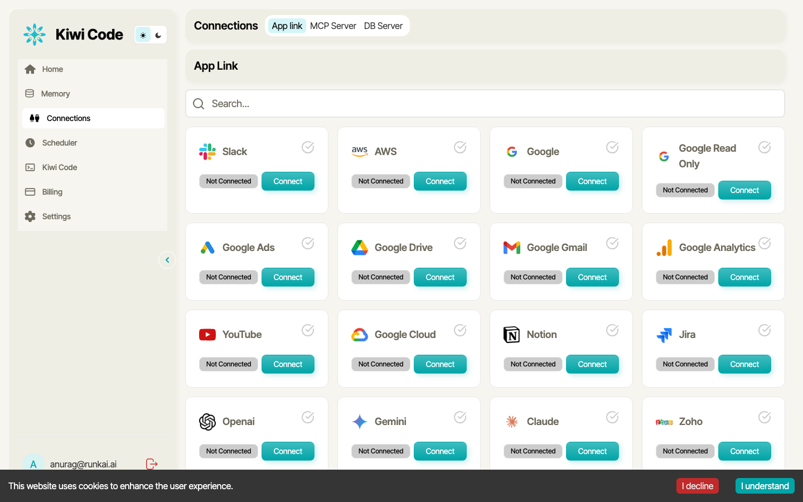803x502 pixels.
Task: Open the Billing page
Action: tap(93, 192)
